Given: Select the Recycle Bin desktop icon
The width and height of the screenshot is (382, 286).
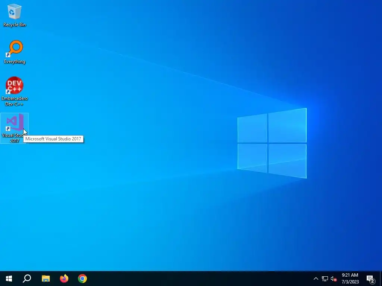Looking at the screenshot, I should (x=15, y=15).
